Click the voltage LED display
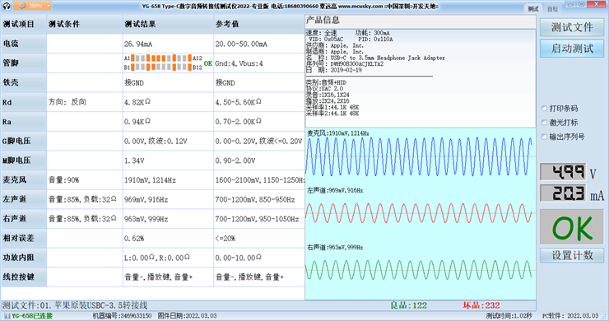 point(563,172)
